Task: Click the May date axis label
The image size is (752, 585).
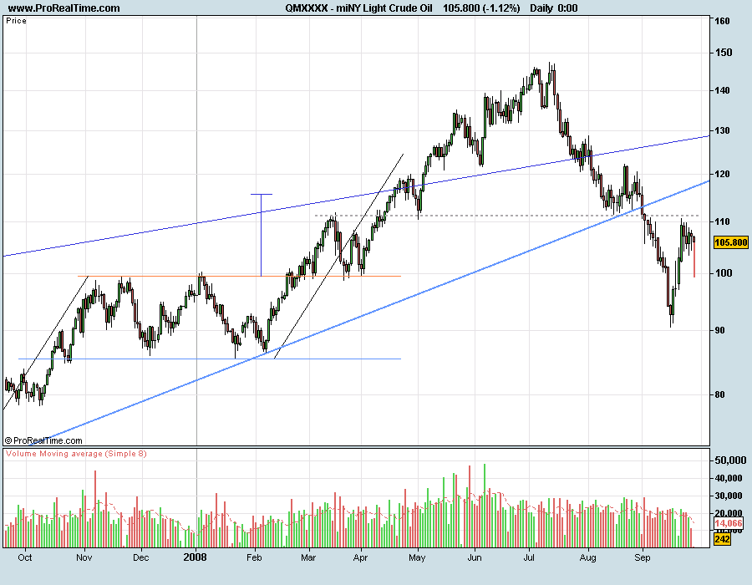Action: click(x=417, y=557)
